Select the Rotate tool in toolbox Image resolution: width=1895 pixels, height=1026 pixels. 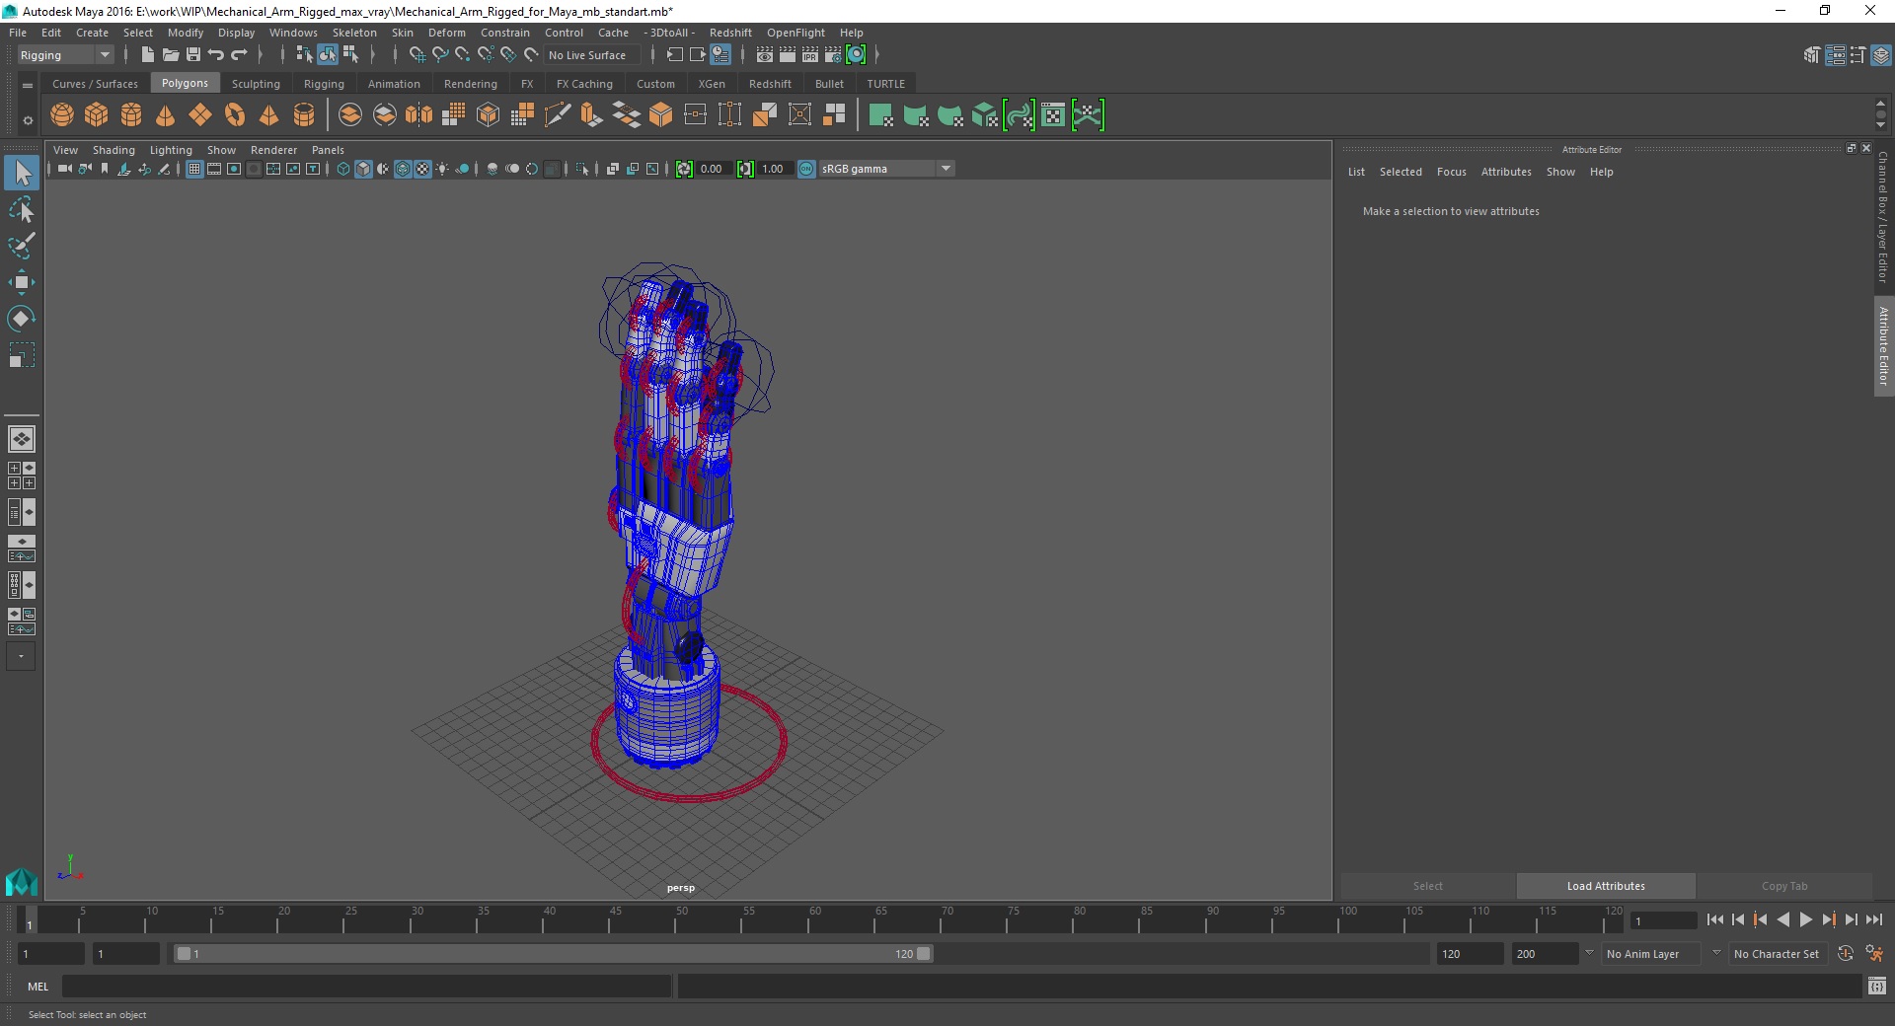[x=21, y=319]
